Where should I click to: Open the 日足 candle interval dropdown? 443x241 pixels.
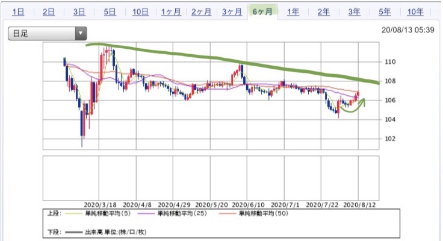tap(48, 33)
